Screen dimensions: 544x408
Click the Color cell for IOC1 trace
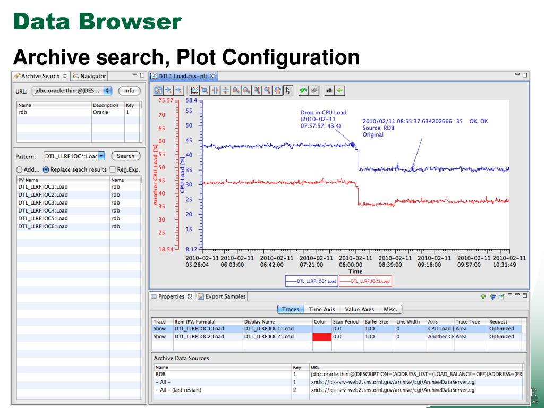tap(322, 328)
